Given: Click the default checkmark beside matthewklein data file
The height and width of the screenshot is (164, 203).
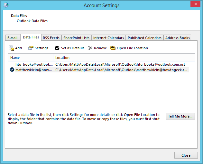Looking at the screenshot, I should tap(12, 70).
